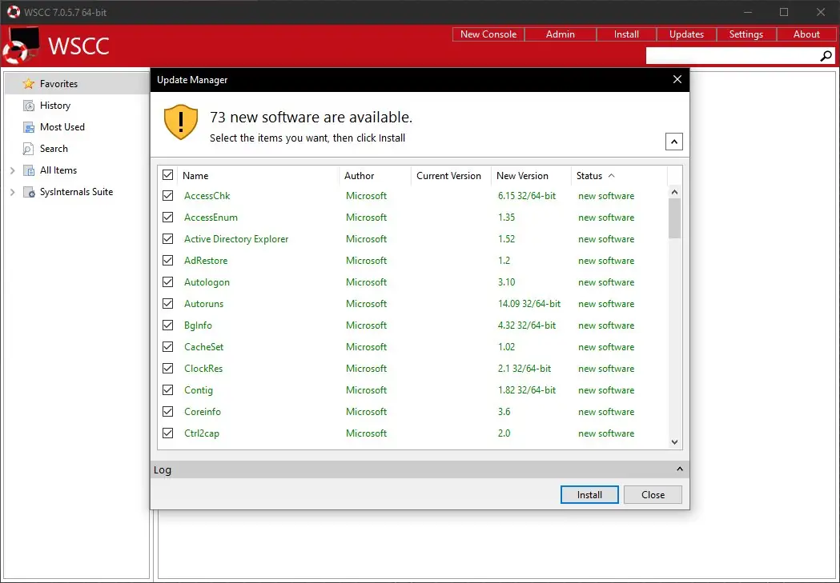This screenshot has width=840, height=583.
Task: Click the All Items icon
Action: pos(28,170)
